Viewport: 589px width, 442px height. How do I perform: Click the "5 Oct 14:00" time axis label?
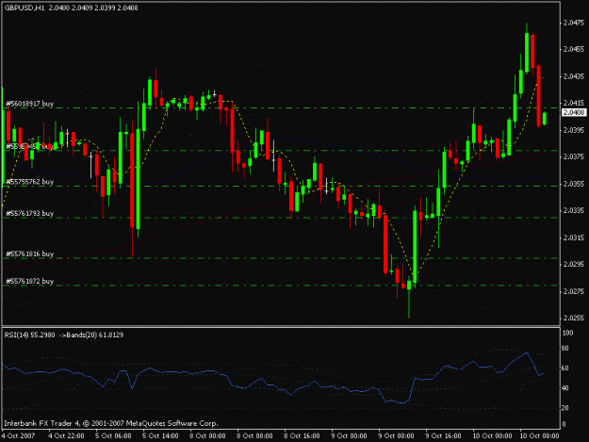click(160, 435)
